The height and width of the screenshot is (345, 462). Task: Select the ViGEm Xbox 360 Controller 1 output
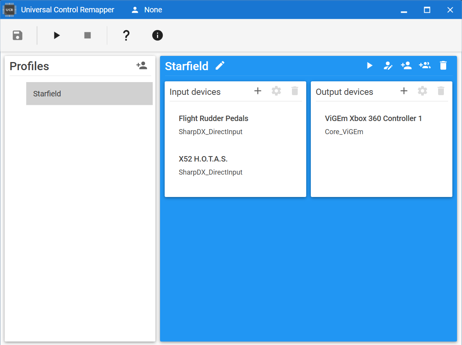(x=381, y=125)
